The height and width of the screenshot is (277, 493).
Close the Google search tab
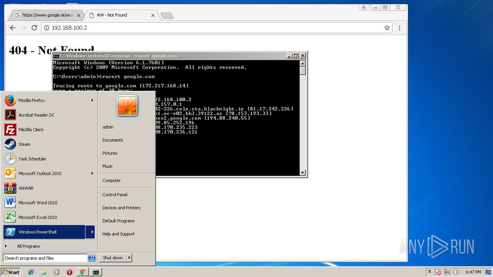point(79,15)
